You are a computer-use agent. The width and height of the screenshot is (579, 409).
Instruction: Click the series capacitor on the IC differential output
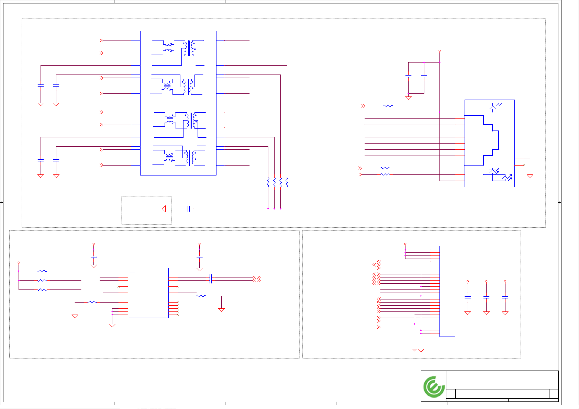pos(211,279)
